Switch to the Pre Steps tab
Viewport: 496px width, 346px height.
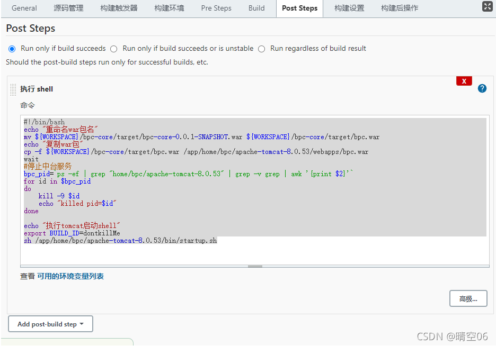click(x=216, y=8)
